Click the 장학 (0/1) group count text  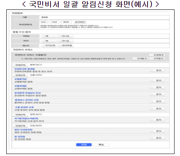(36, 114)
